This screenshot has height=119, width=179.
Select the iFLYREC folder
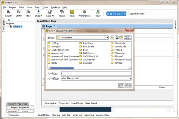(117, 63)
